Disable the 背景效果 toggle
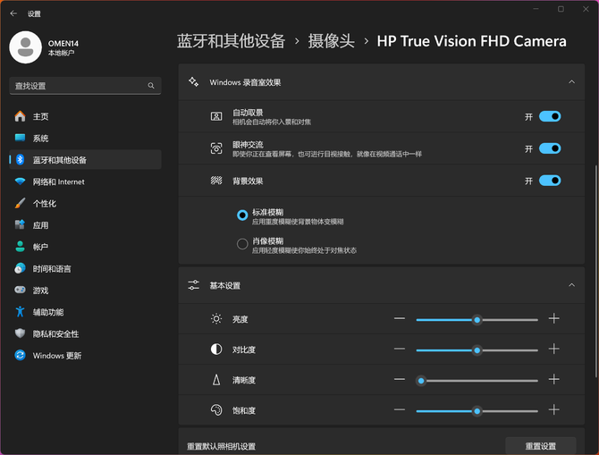Image resolution: width=599 pixels, height=455 pixels. pos(550,181)
